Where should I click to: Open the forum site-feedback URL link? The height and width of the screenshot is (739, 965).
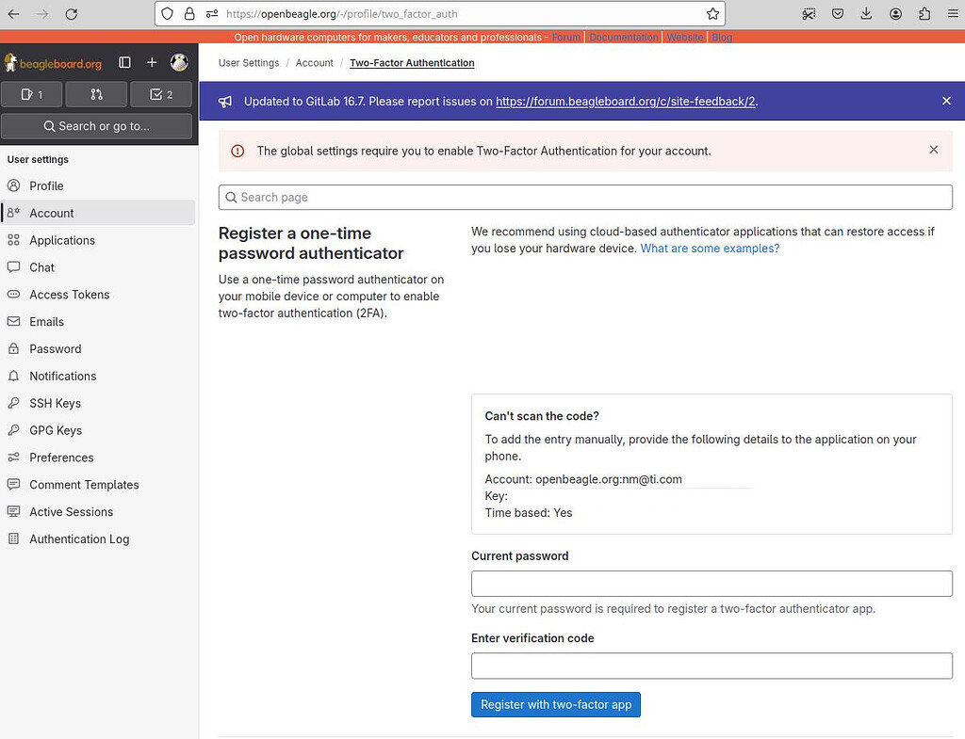[626, 102]
